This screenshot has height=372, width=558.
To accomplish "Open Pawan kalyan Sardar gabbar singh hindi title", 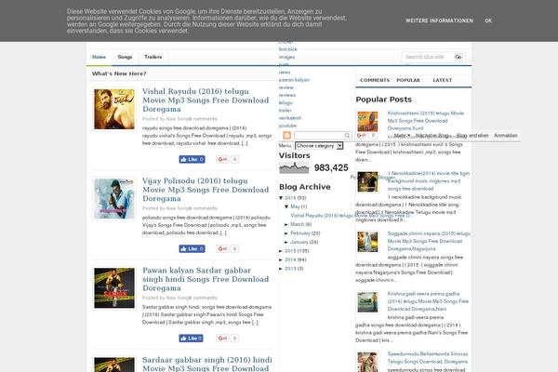I will [x=206, y=279].
